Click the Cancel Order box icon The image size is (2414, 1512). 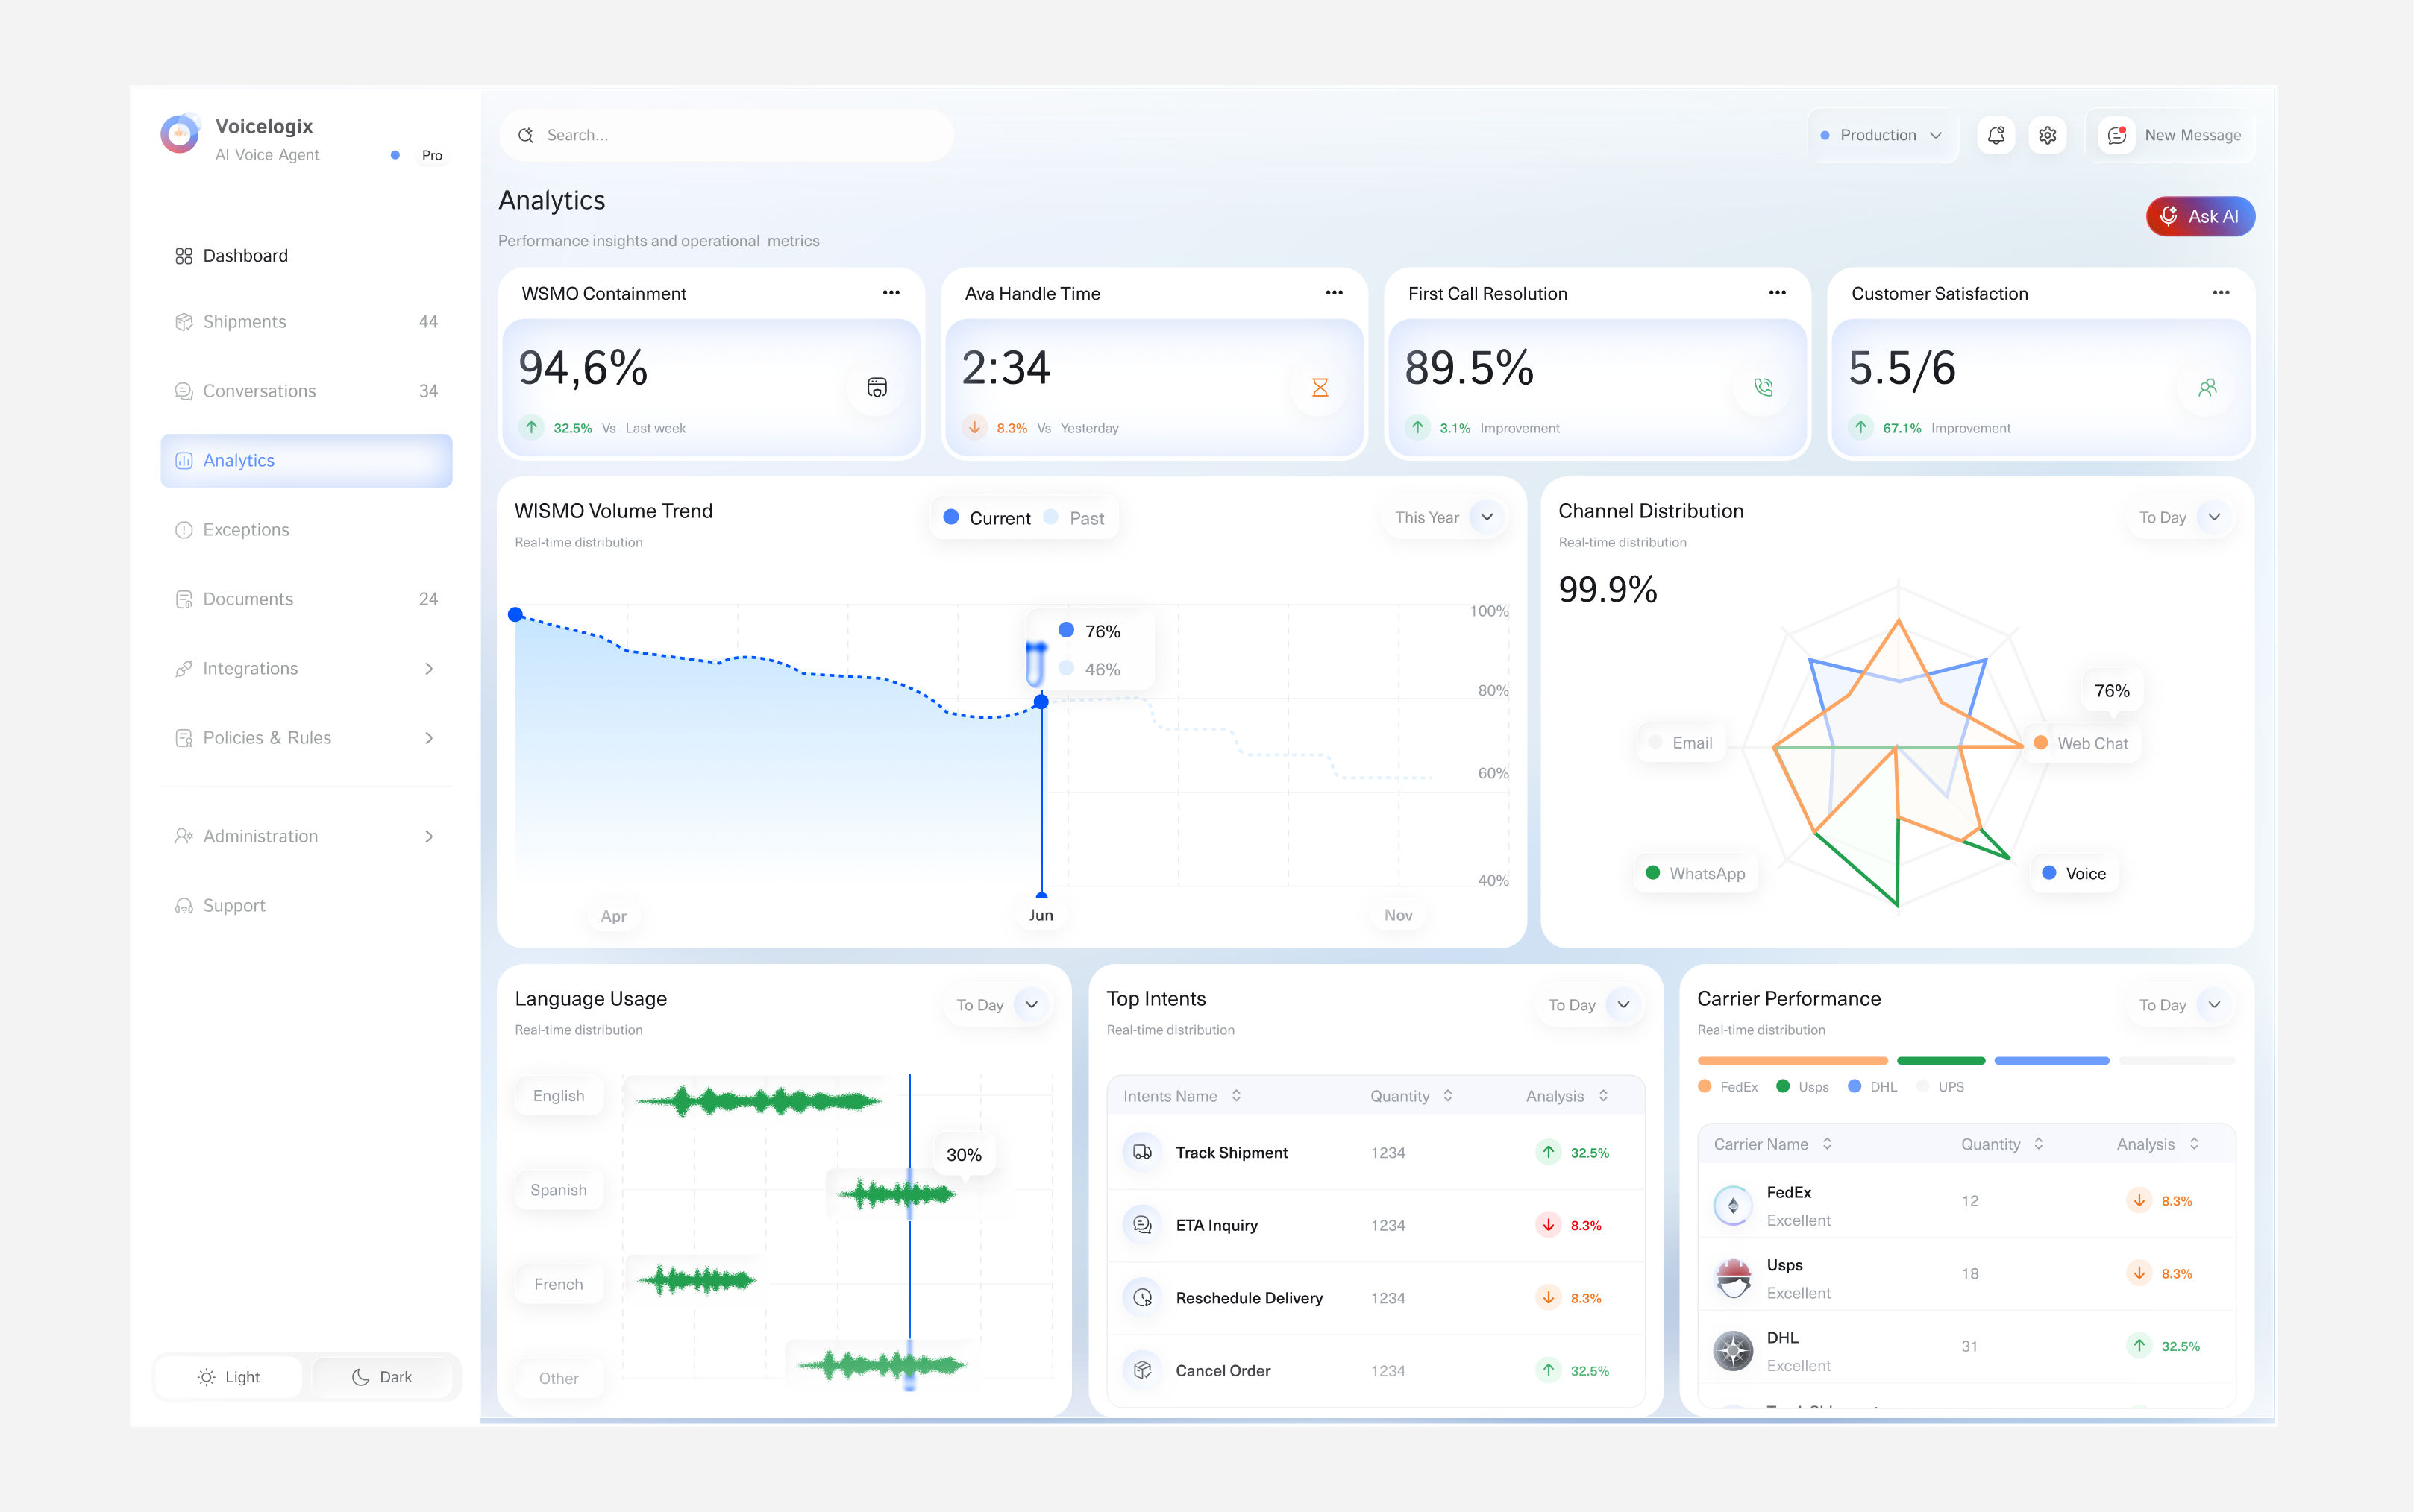coord(1141,1370)
